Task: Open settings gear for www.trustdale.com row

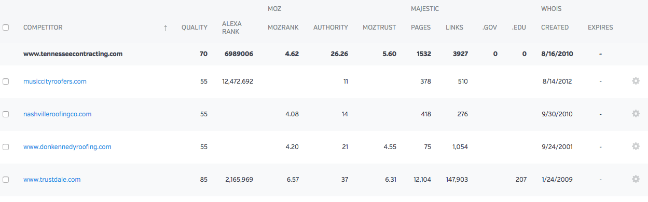Action: coord(636,179)
